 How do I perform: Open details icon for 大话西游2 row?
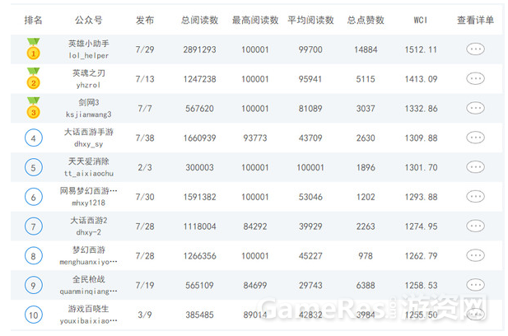(x=475, y=226)
